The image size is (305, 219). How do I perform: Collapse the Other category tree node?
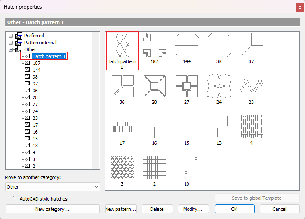click(x=11, y=49)
